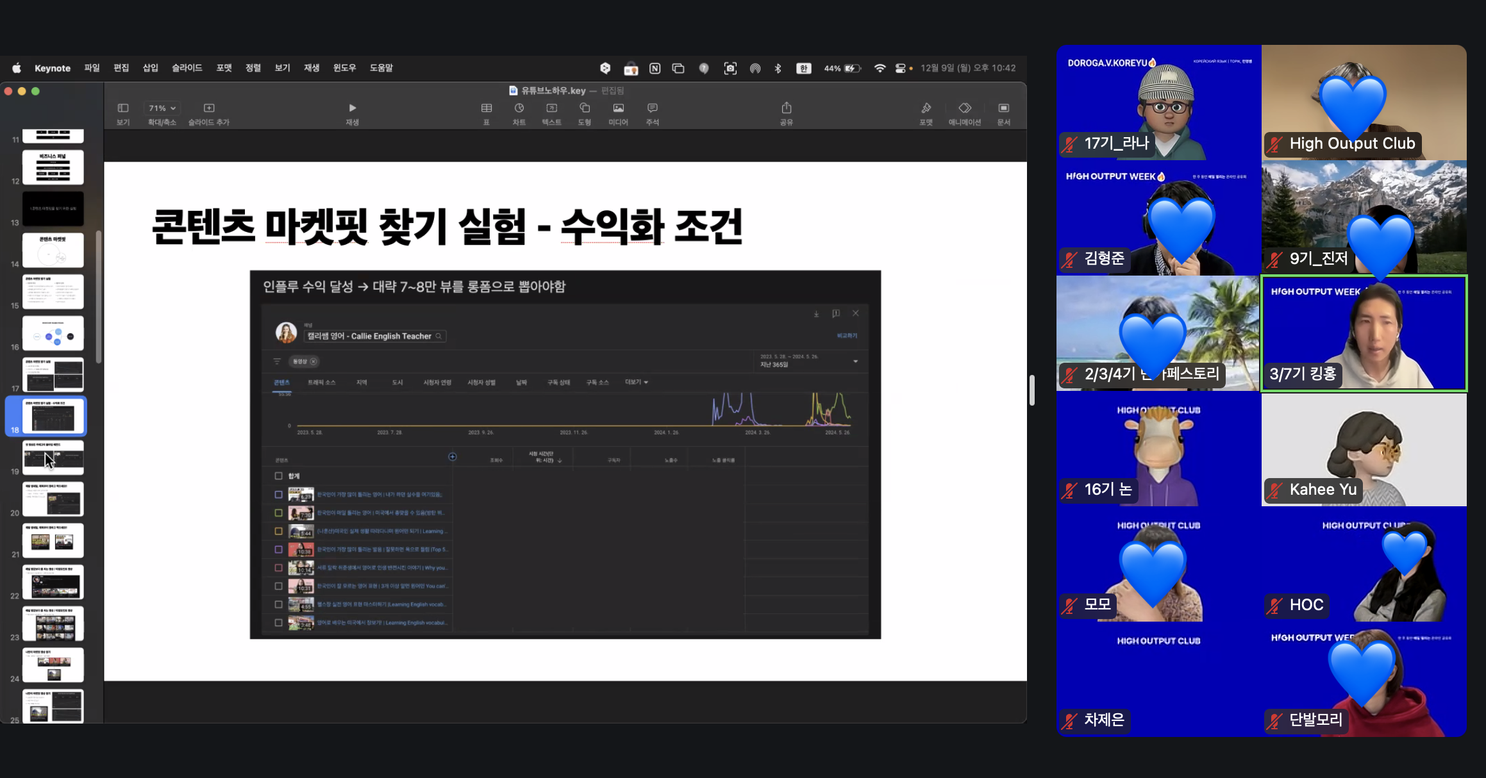Select the Kahee Yu participant video tile
This screenshot has height=778, width=1486.
[x=1364, y=449]
